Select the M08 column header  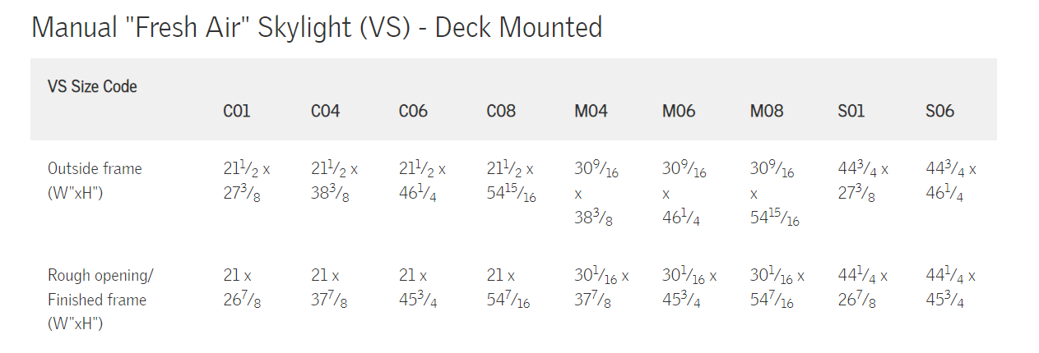[767, 111]
